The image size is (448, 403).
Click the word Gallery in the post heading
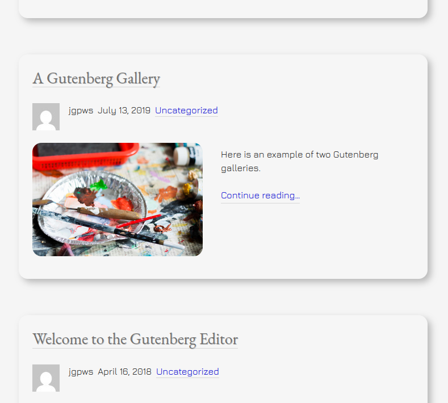(x=139, y=78)
